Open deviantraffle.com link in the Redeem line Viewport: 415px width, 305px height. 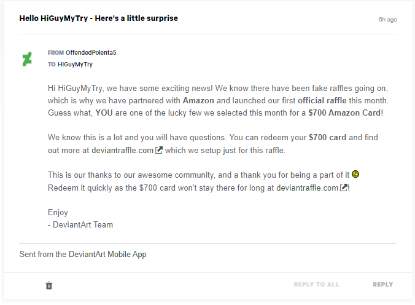pos(308,188)
